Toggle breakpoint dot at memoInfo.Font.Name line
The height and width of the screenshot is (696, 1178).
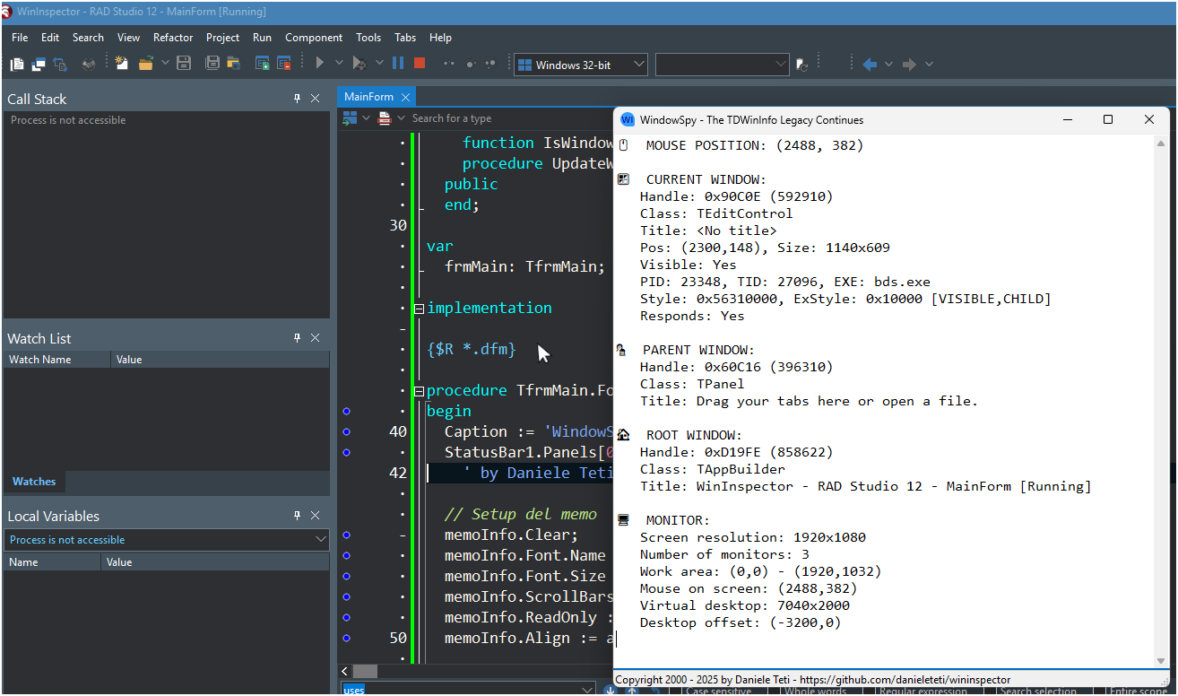coord(347,555)
